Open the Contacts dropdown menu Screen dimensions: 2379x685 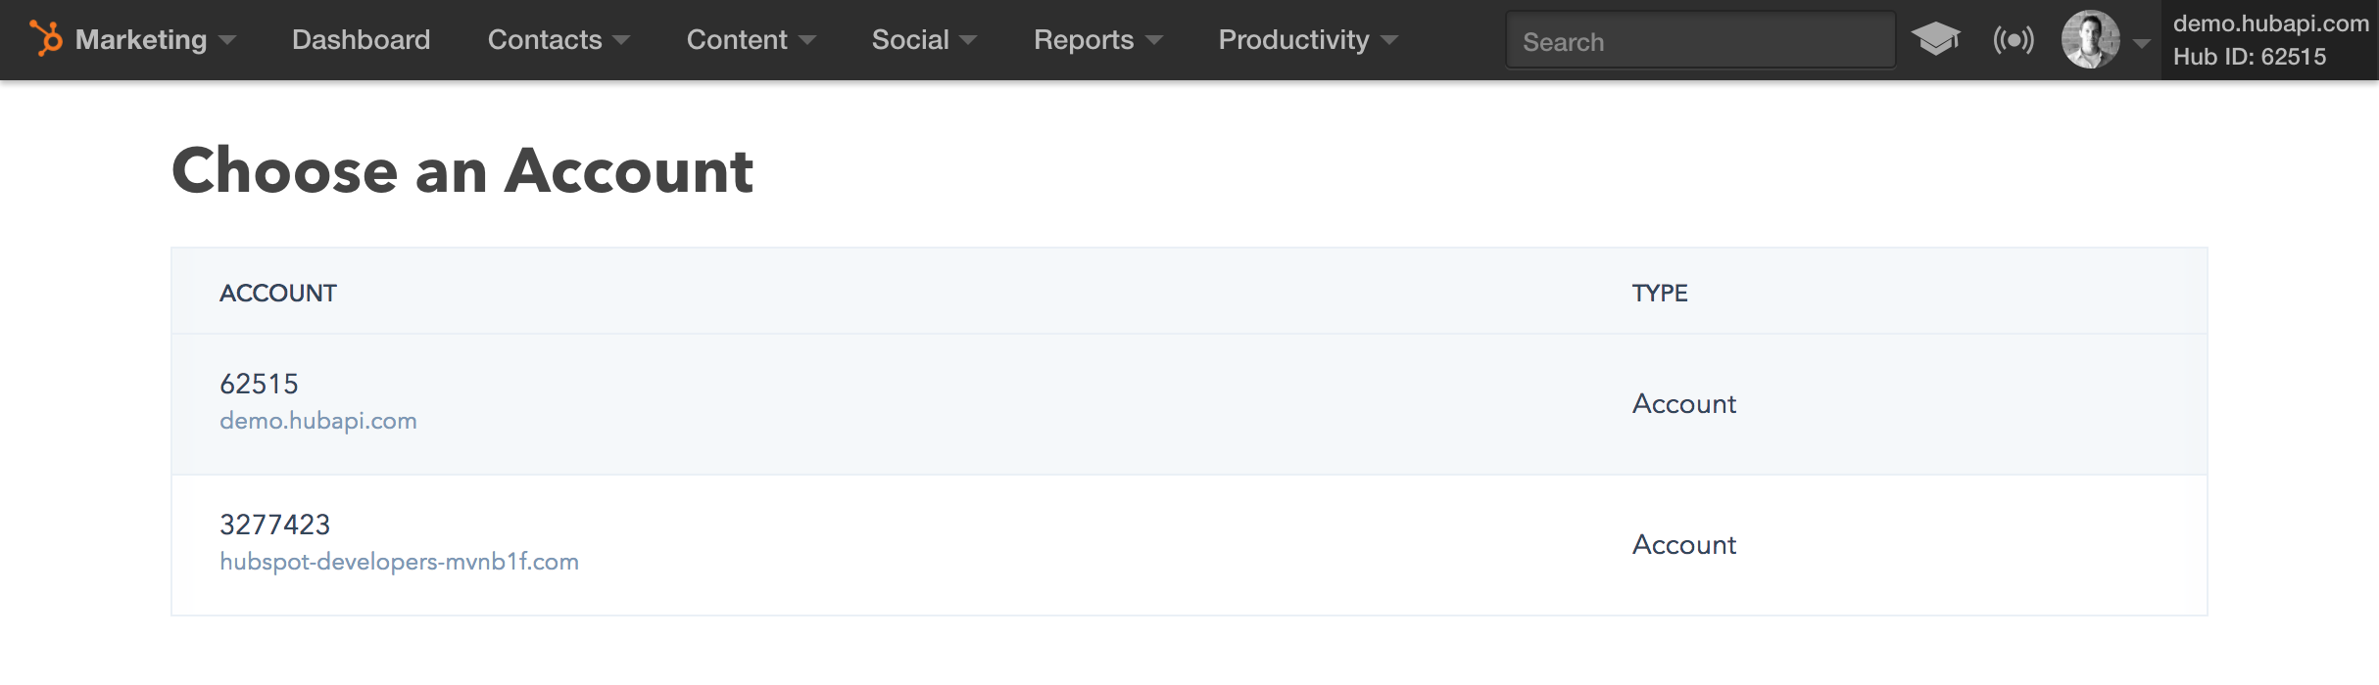coord(545,39)
